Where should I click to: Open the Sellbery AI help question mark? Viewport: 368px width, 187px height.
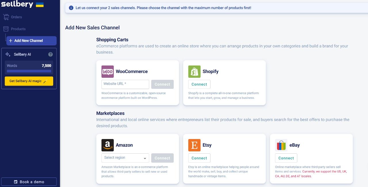[51, 54]
